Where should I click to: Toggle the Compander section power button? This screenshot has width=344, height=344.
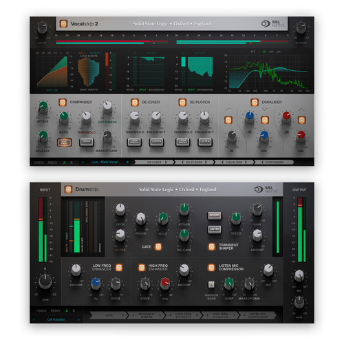(x=63, y=103)
